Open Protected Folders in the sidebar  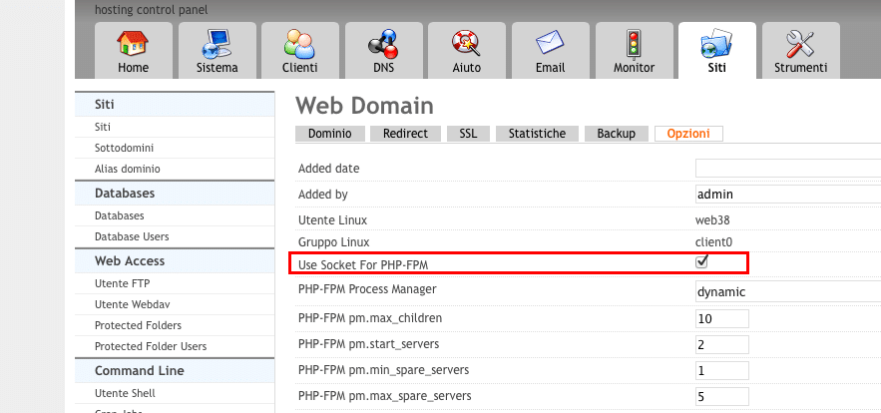(x=139, y=325)
